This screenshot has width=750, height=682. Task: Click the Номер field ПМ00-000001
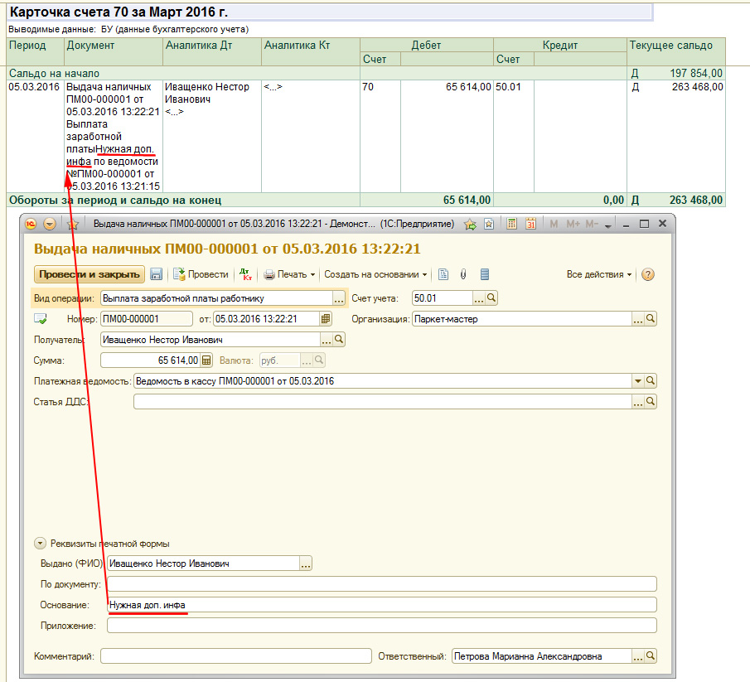(147, 319)
